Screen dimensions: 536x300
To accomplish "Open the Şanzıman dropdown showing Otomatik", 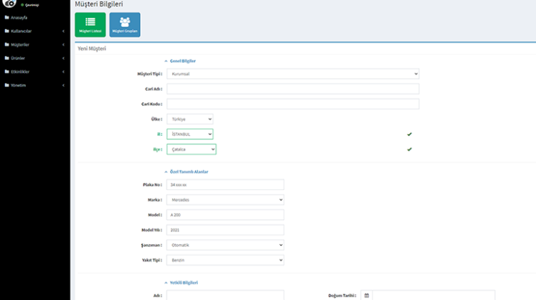I will [x=225, y=245].
